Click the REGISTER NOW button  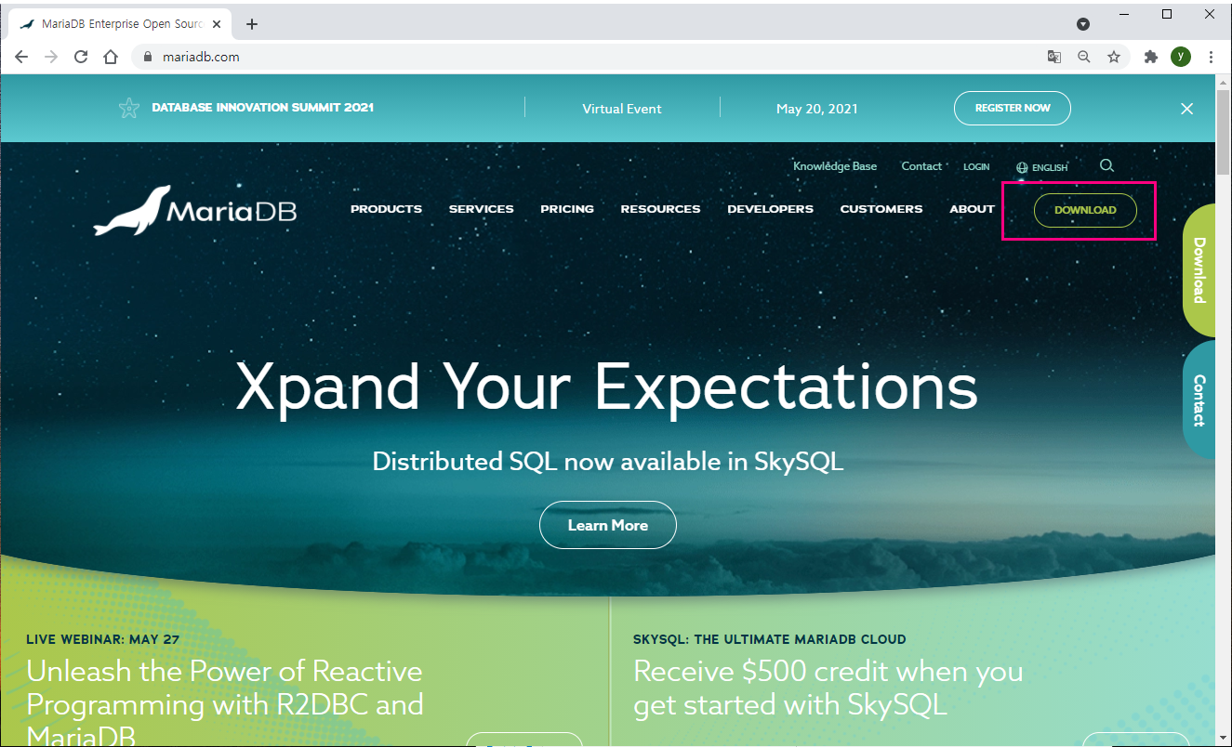(1013, 108)
